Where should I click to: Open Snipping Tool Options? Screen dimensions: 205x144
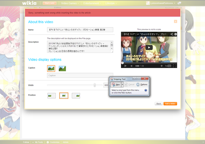(x=142, y=85)
